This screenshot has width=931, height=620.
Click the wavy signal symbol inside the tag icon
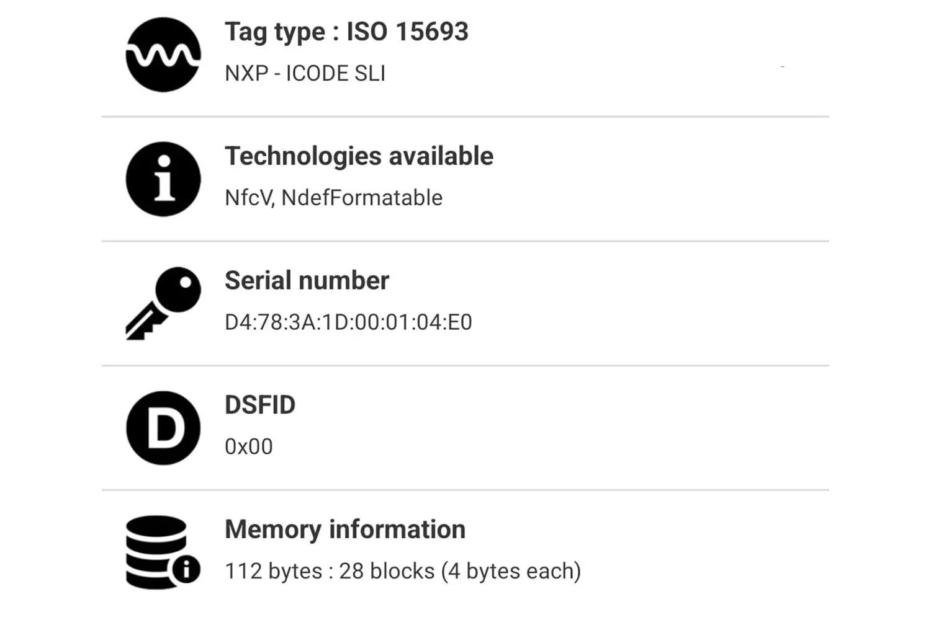coord(163,56)
